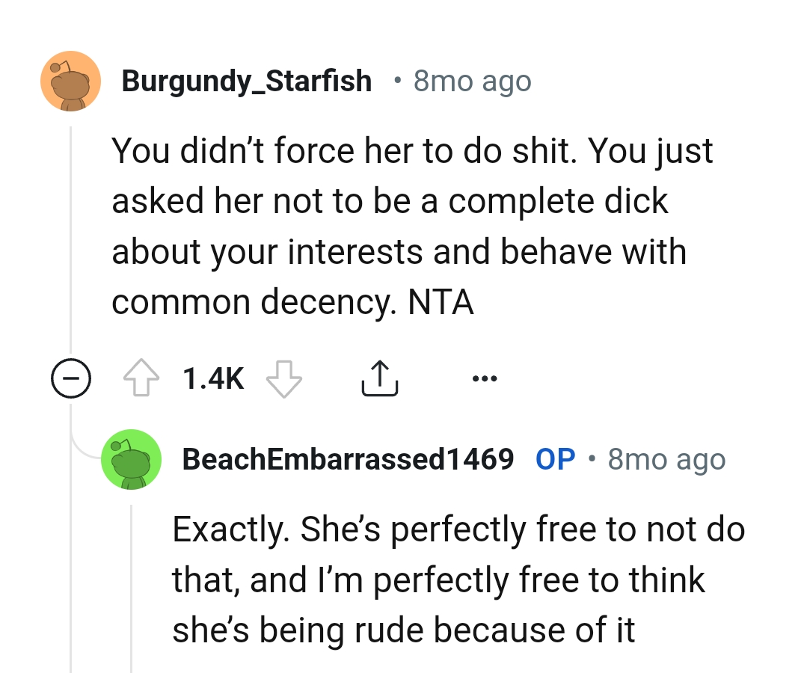
Task: Downvote Burgundy_Starfish's comment
Action: click(284, 379)
